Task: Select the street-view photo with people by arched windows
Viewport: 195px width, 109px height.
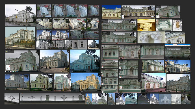Action: point(129,52)
